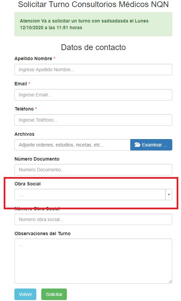Click the textarea resize grip handle

(170, 282)
